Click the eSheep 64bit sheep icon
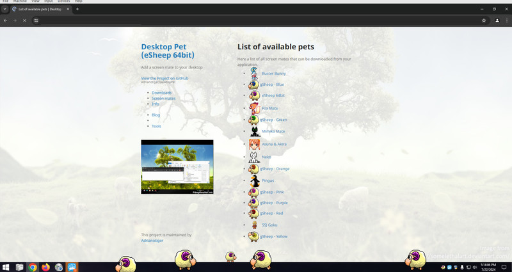 pyautogui.click(x=255, y=95)
